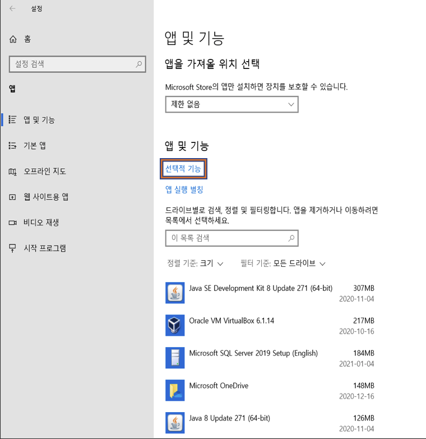
Task: Open 앱 및 기능 in the sidebar
Action: pos(39,120)
